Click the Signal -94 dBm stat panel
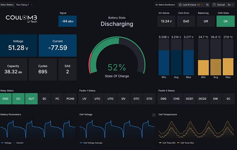The width and height of the screenshot is (237, 150). 67,21
